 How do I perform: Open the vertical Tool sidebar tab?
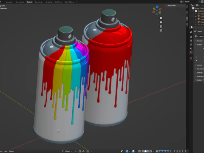pos(187,6)
